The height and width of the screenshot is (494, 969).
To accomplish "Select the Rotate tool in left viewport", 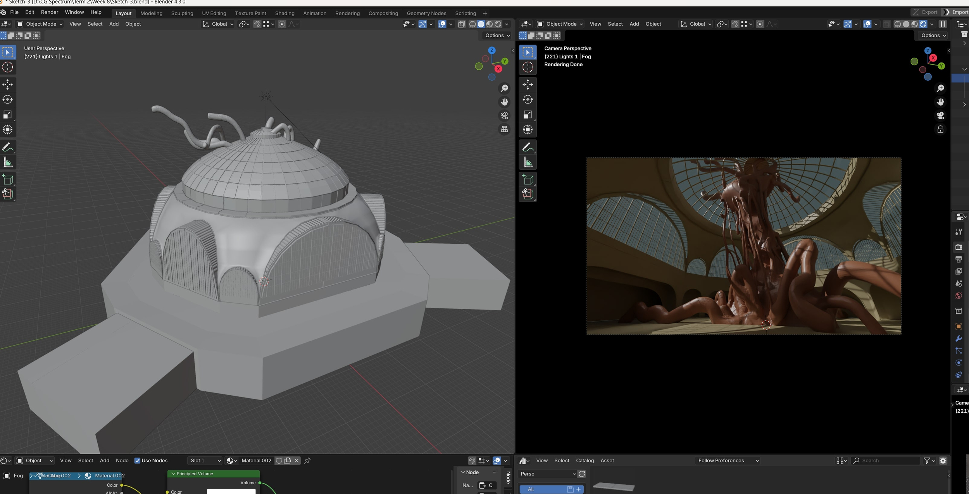I will [x=8, y=100].
